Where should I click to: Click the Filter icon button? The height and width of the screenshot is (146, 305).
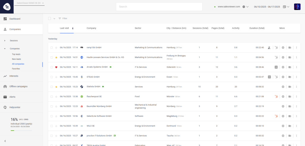click(63, 18)
